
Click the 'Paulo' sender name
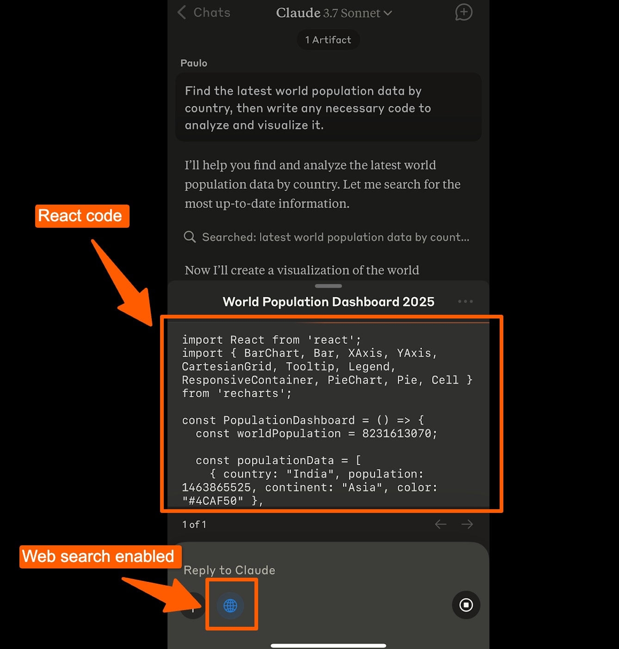pyautogui.click(x=194, y=63)
